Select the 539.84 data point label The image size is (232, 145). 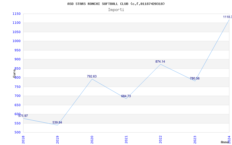click(x=57, y=122)
